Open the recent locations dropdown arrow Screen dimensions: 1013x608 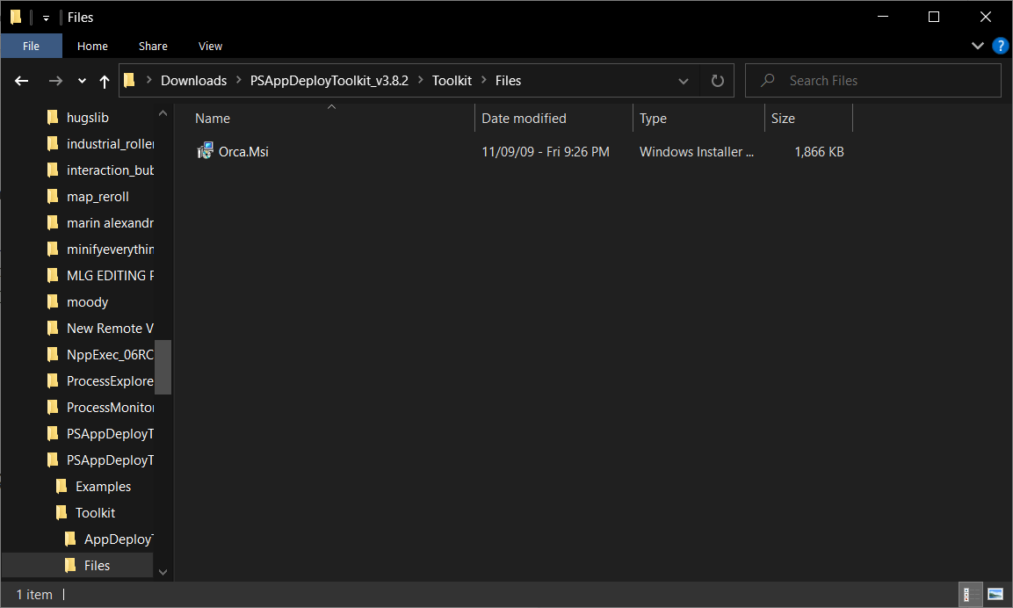pos(82,81)
